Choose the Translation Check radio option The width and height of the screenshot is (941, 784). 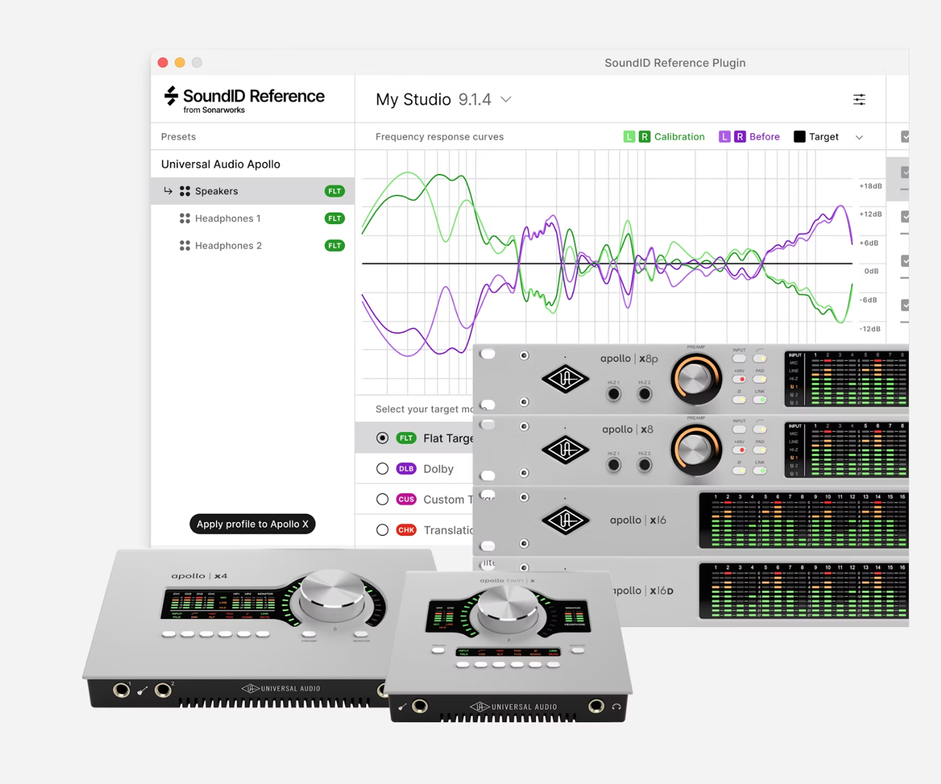pyautogui.click(x=382, y=530)
